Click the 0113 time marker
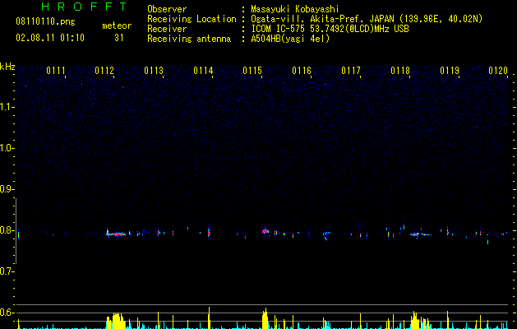Image resolution: width=517 pixels, height=329 pixels. pyautogui.click(x=154, y=71)
